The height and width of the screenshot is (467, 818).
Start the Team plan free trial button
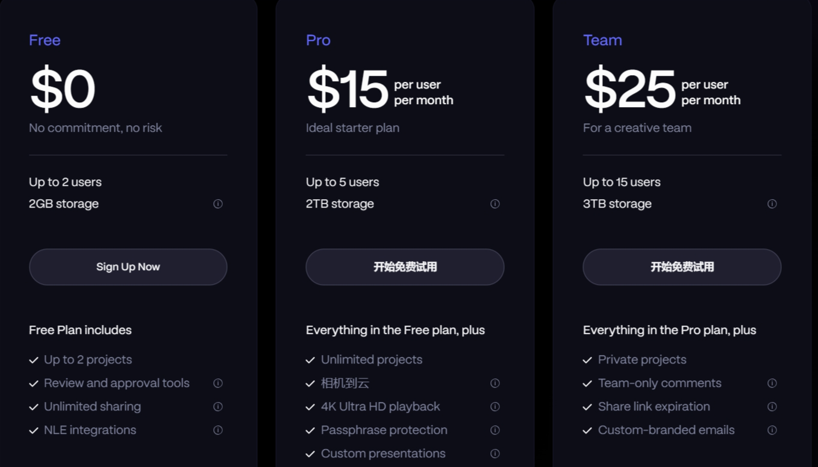(682, 267)
